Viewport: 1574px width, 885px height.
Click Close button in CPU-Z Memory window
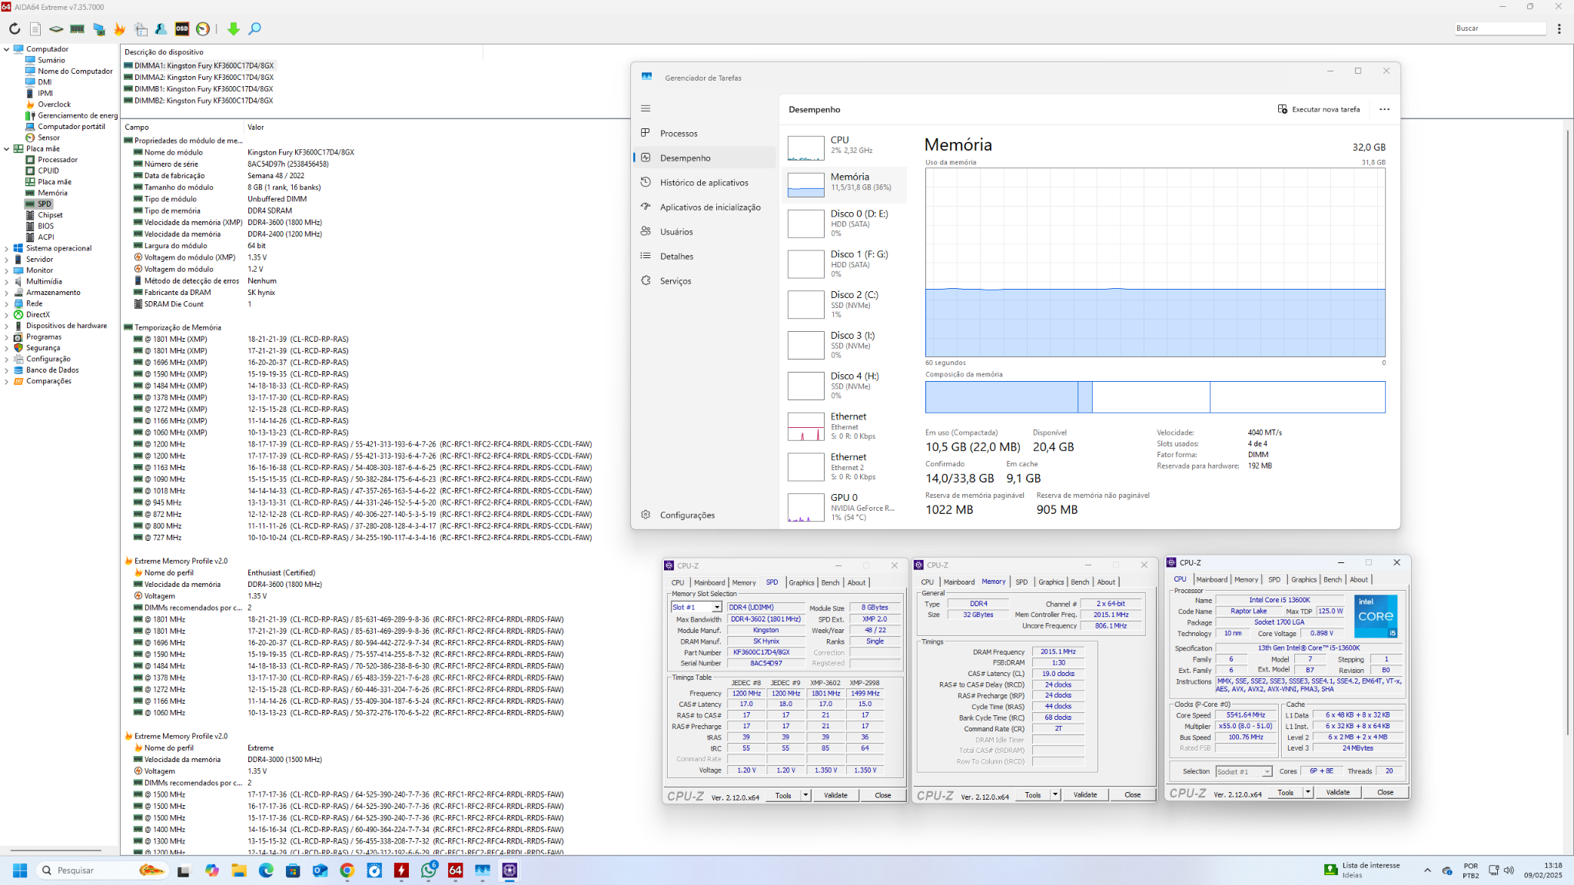click(x=1132, y=794)
